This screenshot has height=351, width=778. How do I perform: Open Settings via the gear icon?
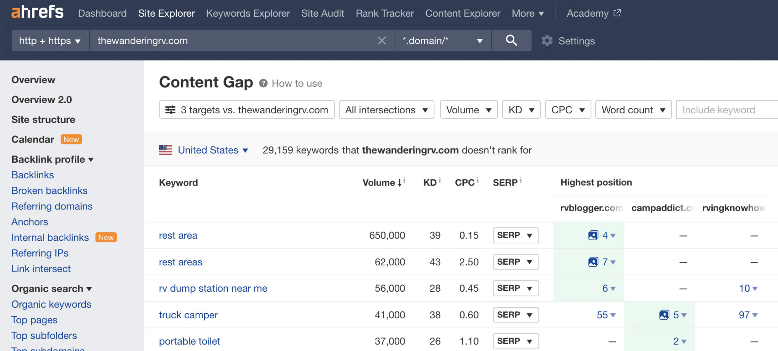(547, 41)
